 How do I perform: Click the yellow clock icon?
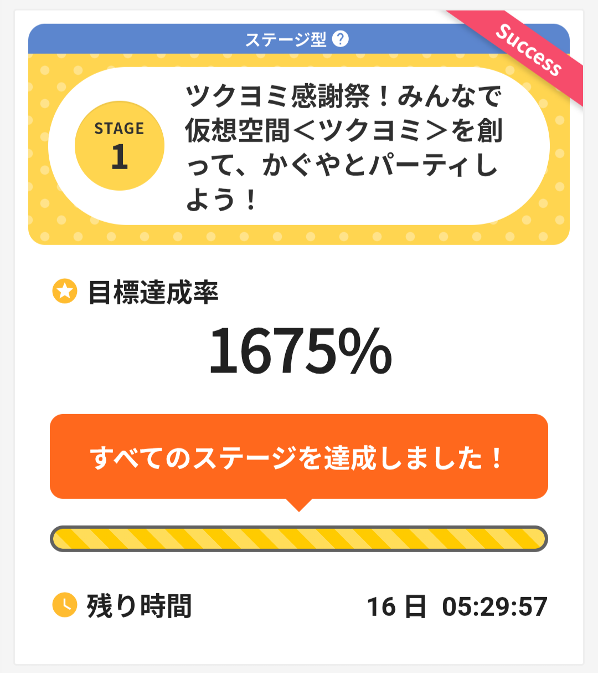coord(65,605)
